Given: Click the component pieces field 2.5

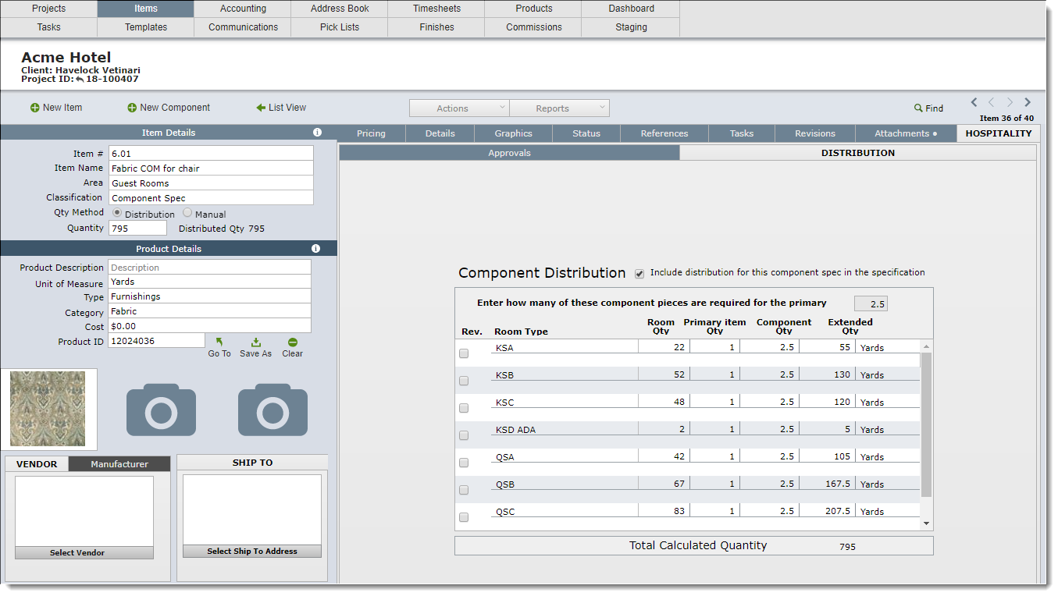Looking at the screenshot, I should click(x=871, y=303).
